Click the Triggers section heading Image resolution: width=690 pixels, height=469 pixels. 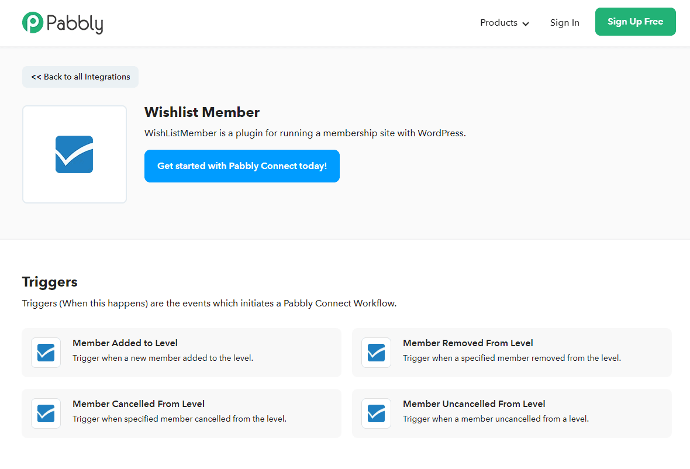50,282
